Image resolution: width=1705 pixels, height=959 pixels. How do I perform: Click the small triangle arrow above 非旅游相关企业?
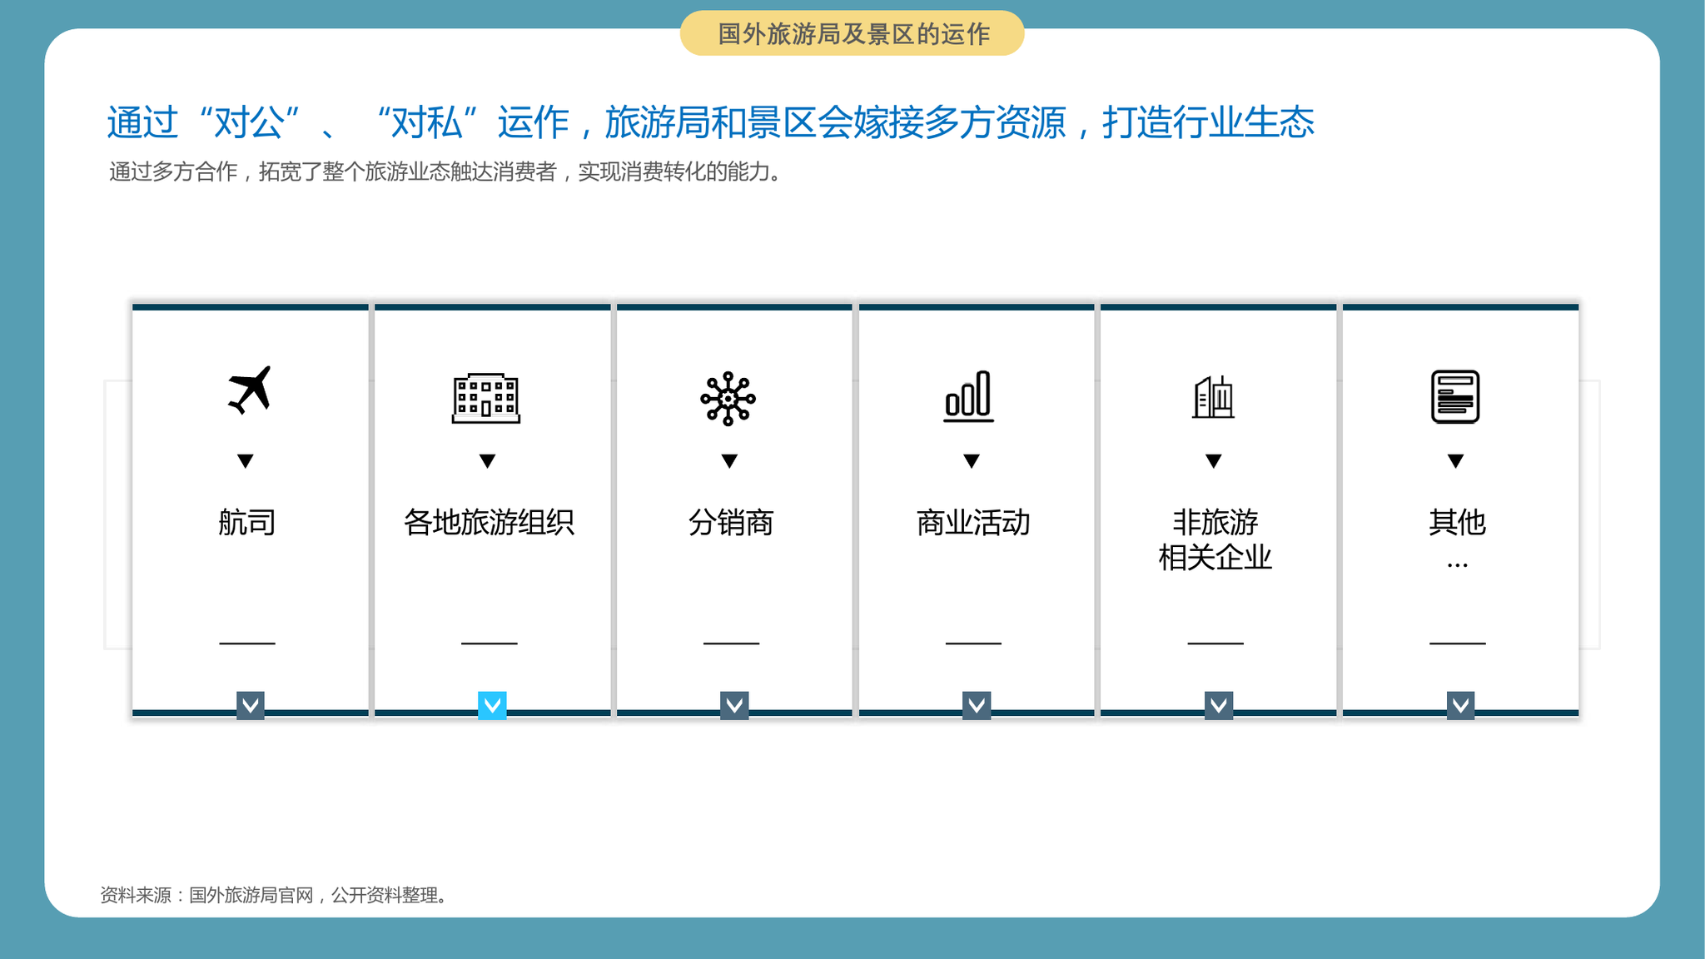pyautogui.click(x=1214, y=461)
